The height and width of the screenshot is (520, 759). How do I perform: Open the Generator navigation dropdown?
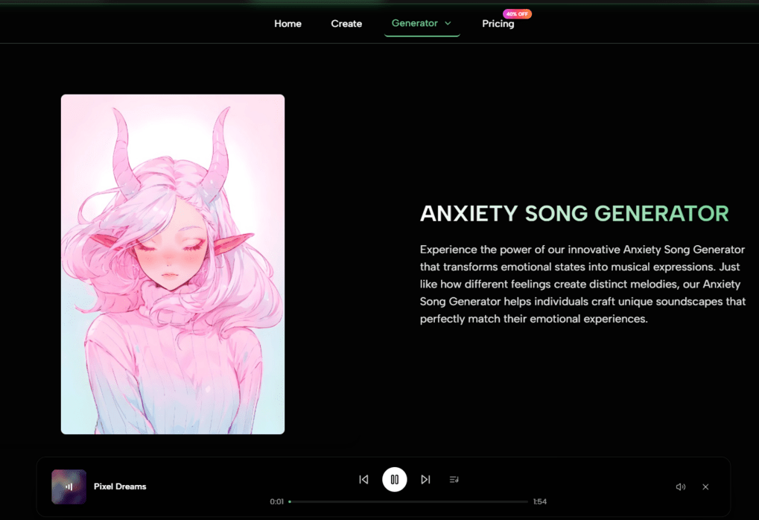point(422,23)
